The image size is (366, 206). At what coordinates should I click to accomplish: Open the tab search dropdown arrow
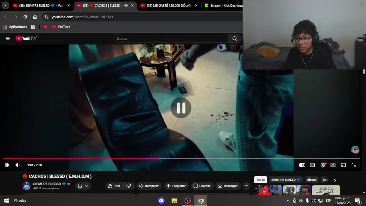point(5,5)
